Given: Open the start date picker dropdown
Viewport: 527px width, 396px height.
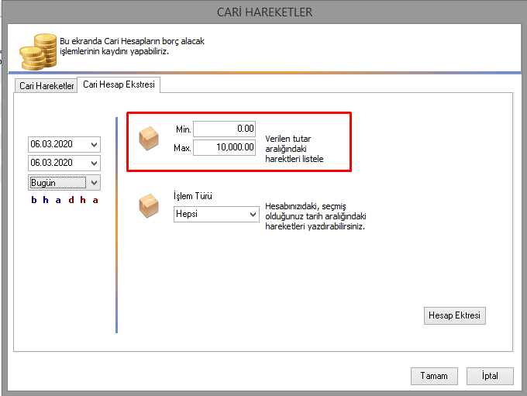Looking at the screenshot, I should tap(95, 144).
